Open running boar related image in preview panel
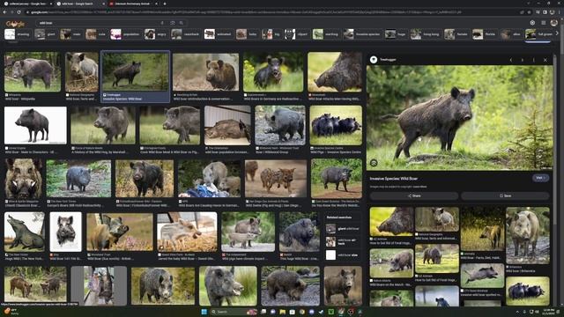This screenshot has height=317, width=564. click(x=482, y=276)
